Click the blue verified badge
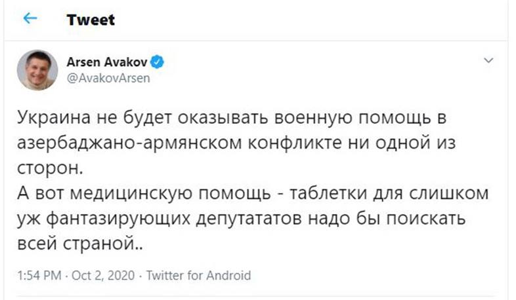This screenshot has width=516, height=300. [x=158, y=63]
